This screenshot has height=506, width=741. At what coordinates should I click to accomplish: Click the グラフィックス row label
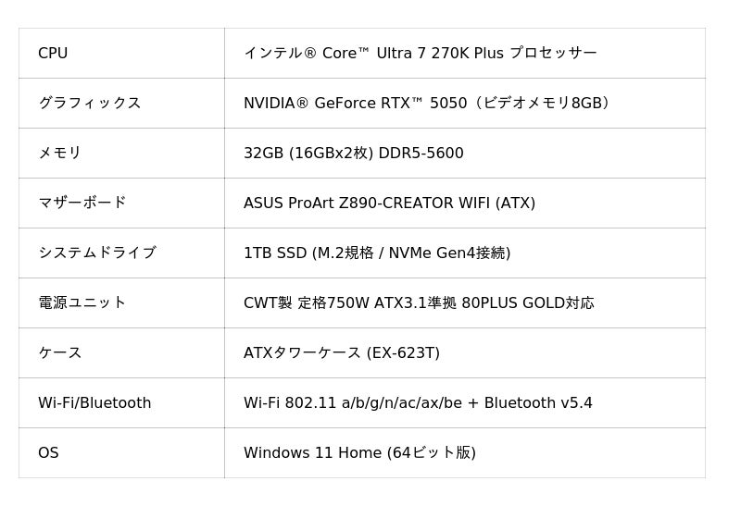pyautogui.click(x=89, y=104)
